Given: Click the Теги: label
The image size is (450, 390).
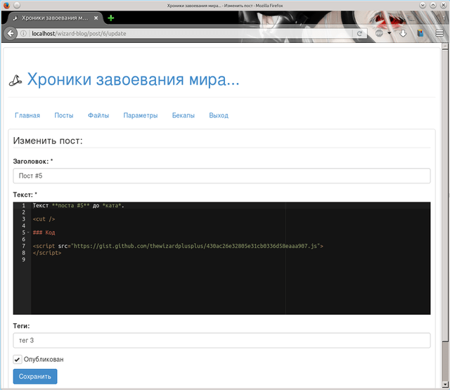Looking at the screenshot, I should click(21, 326).
